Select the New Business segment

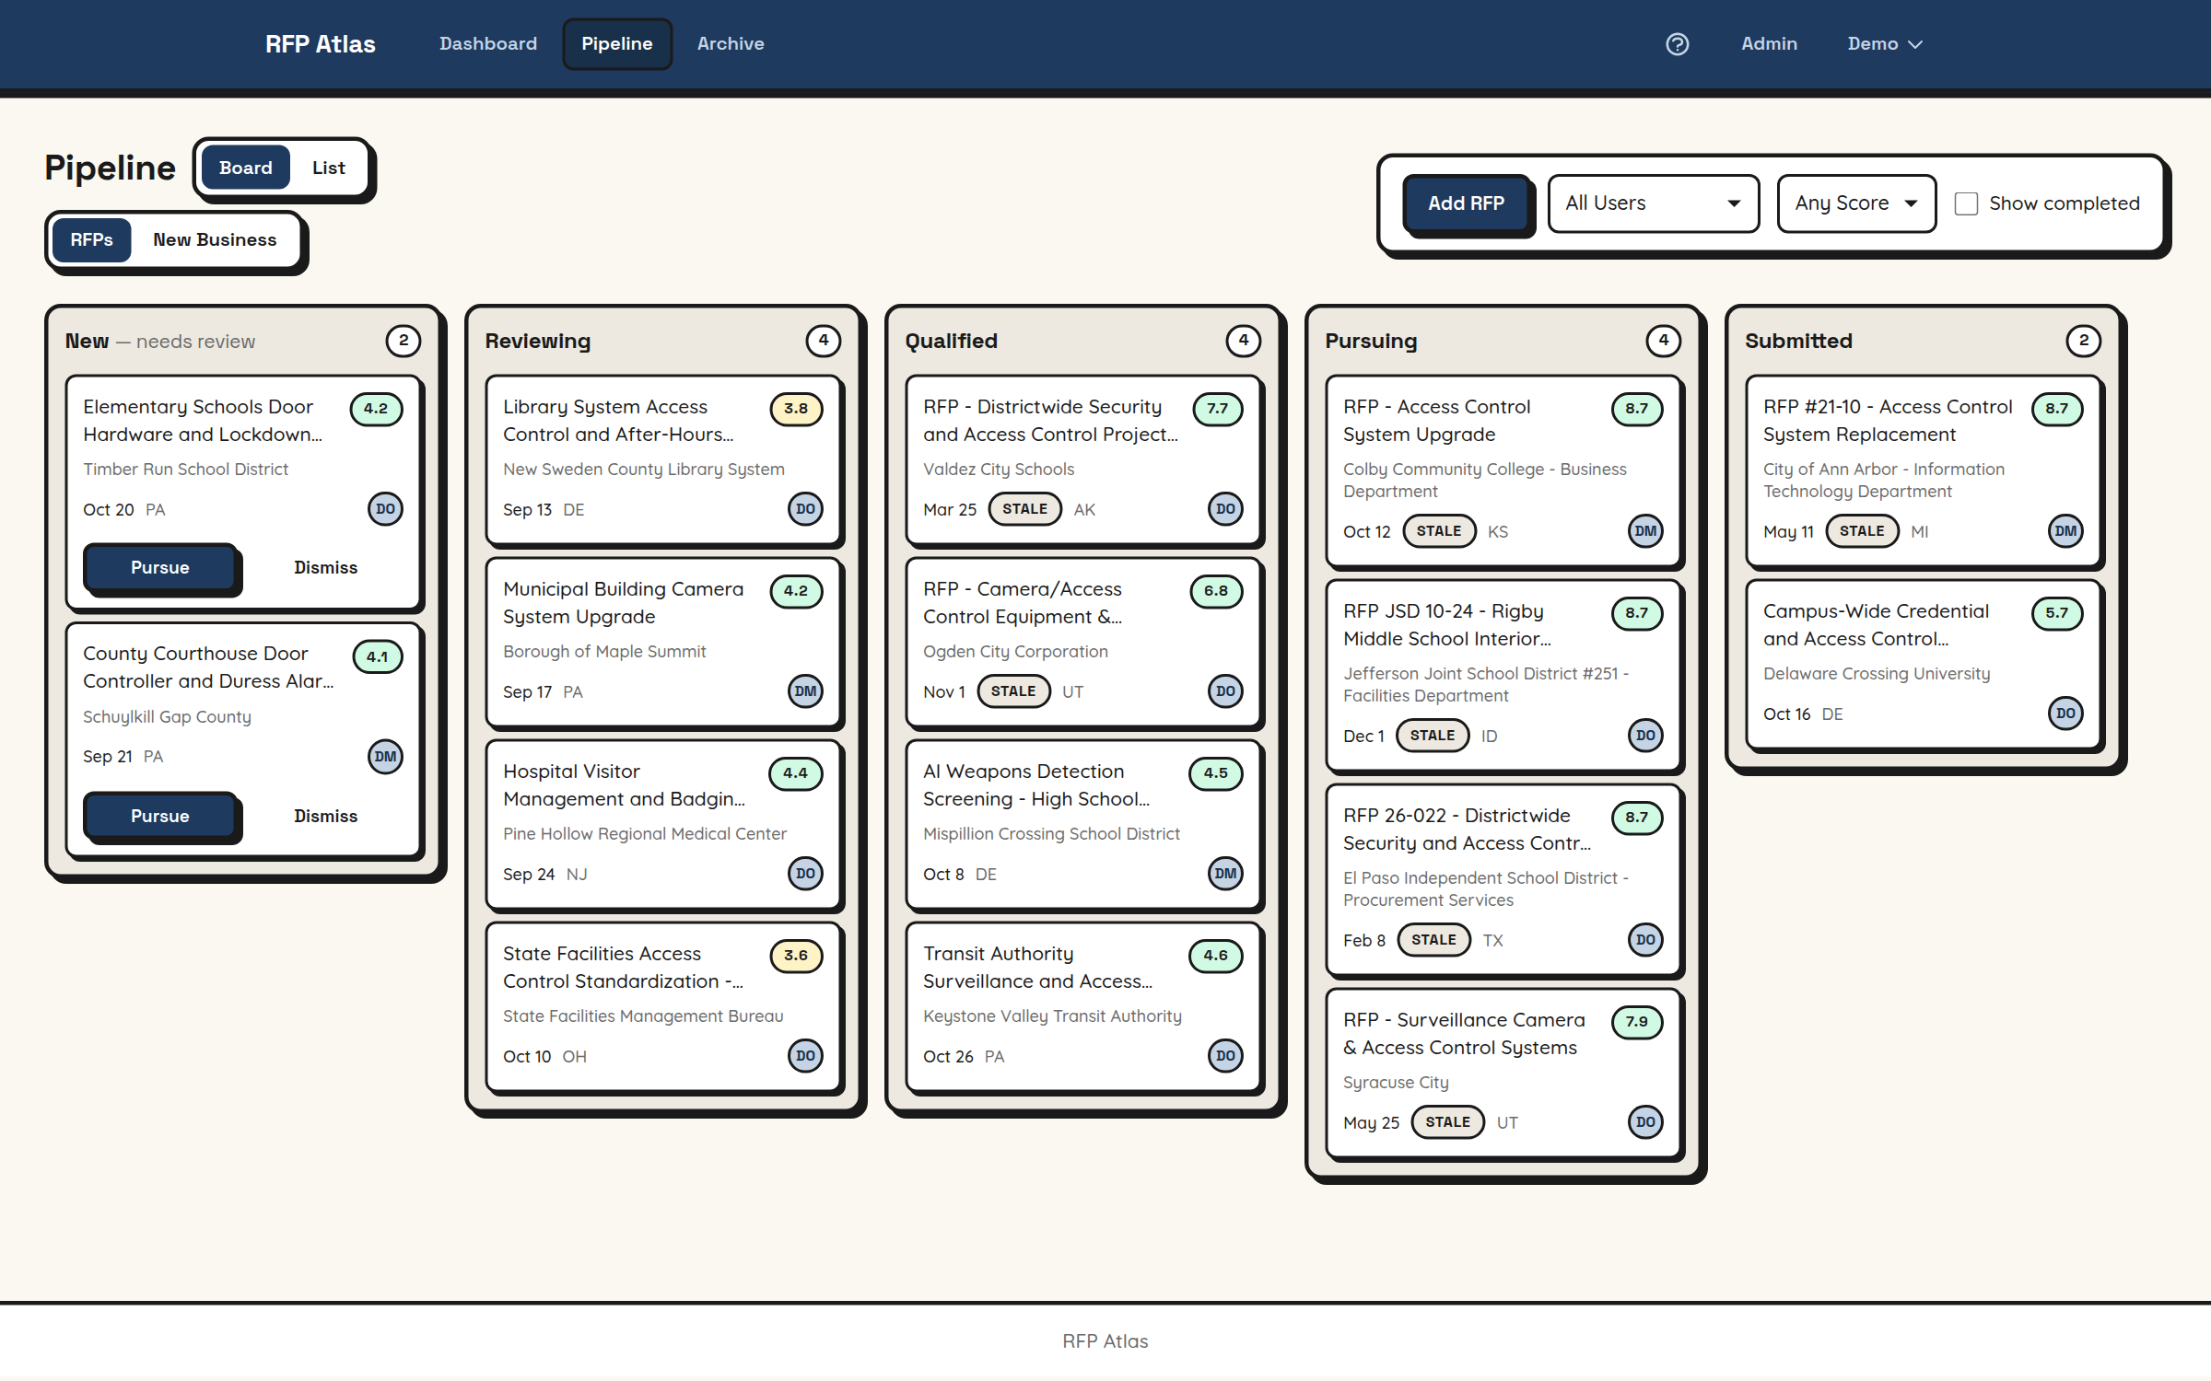pos(215,239)
